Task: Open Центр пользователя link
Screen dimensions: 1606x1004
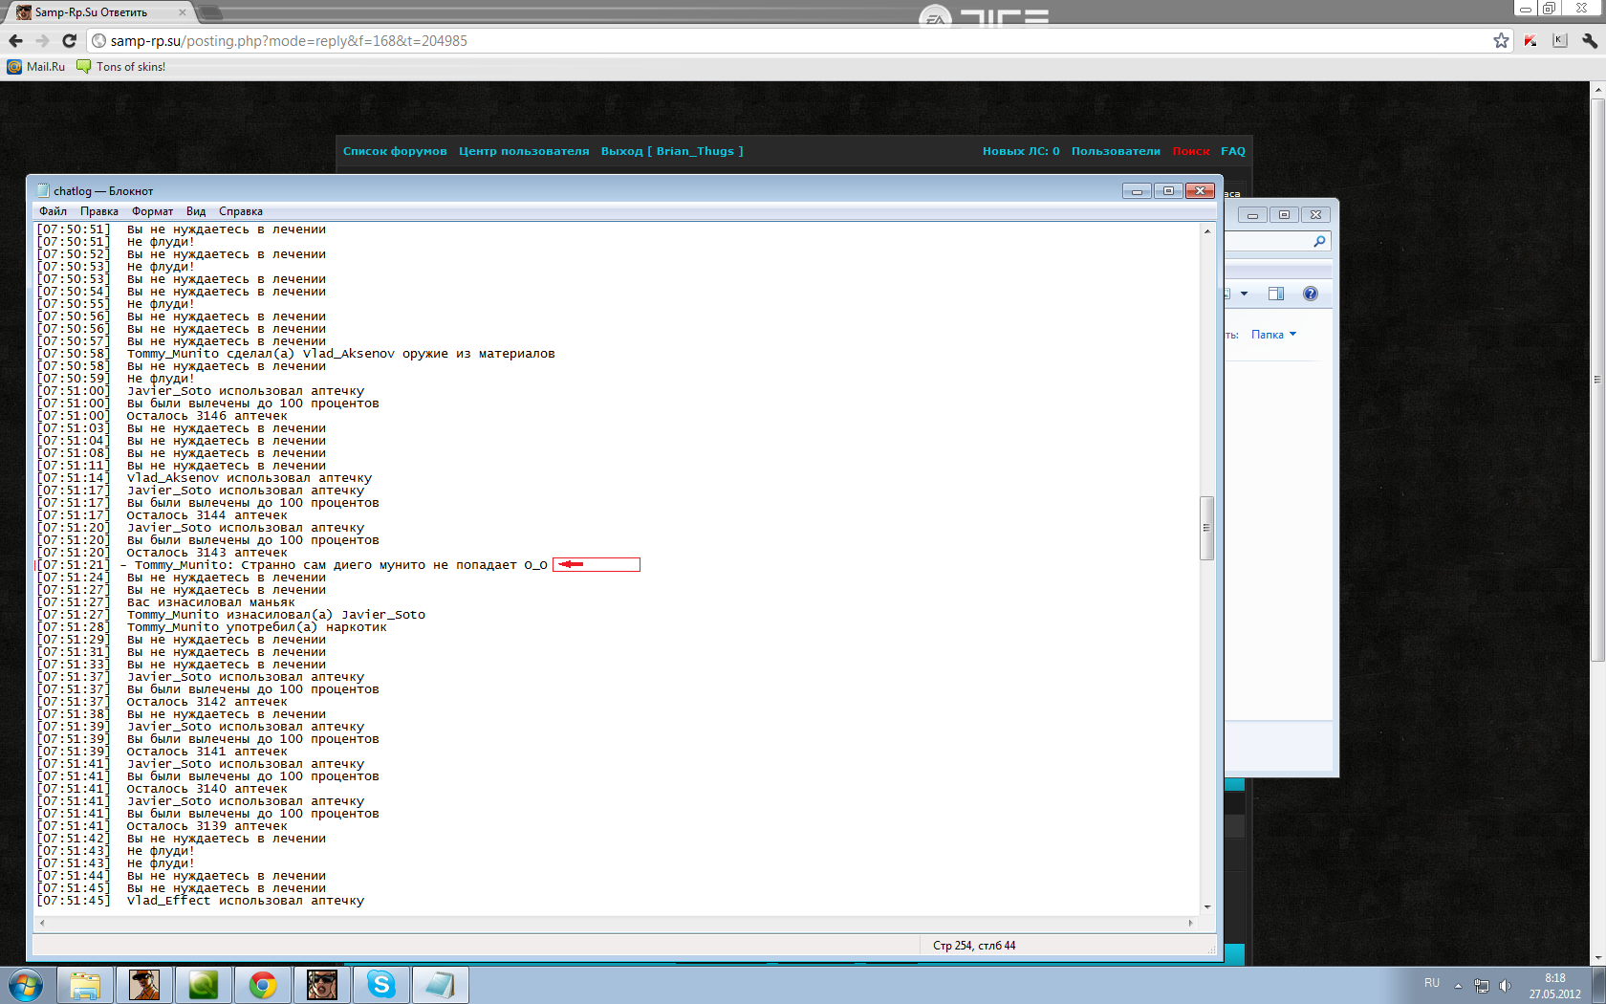Action: tap(524, 151)
